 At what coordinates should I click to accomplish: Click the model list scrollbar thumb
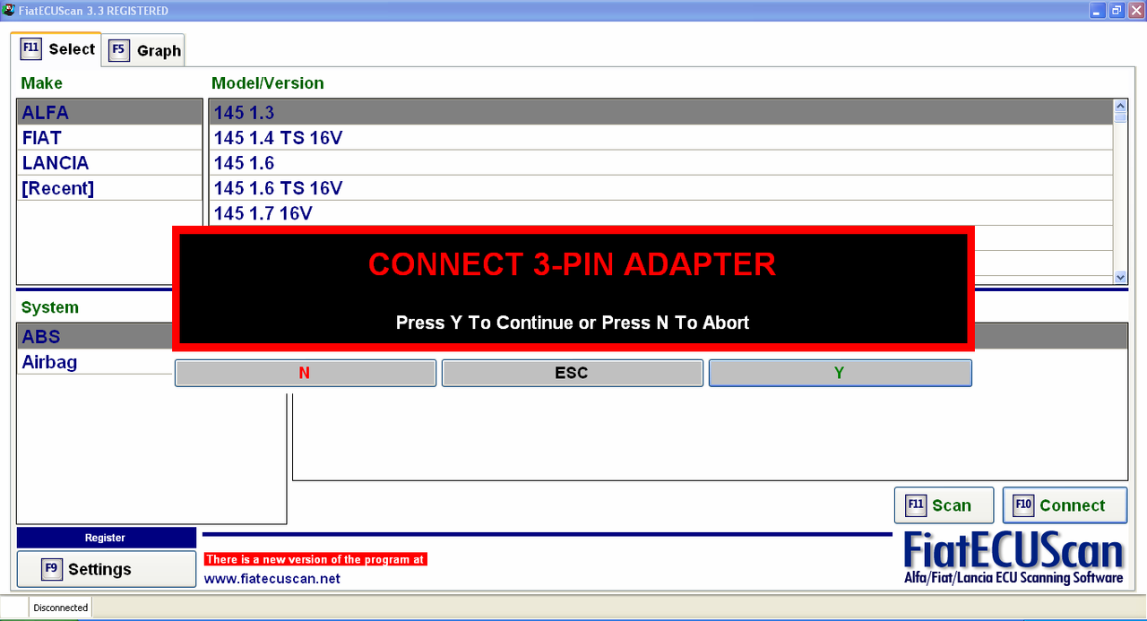point(1120,117)
